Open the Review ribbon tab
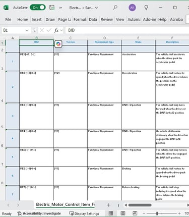The width and height of the screenshot is (189, 217). pyautogui.click(x=106, y=20)
